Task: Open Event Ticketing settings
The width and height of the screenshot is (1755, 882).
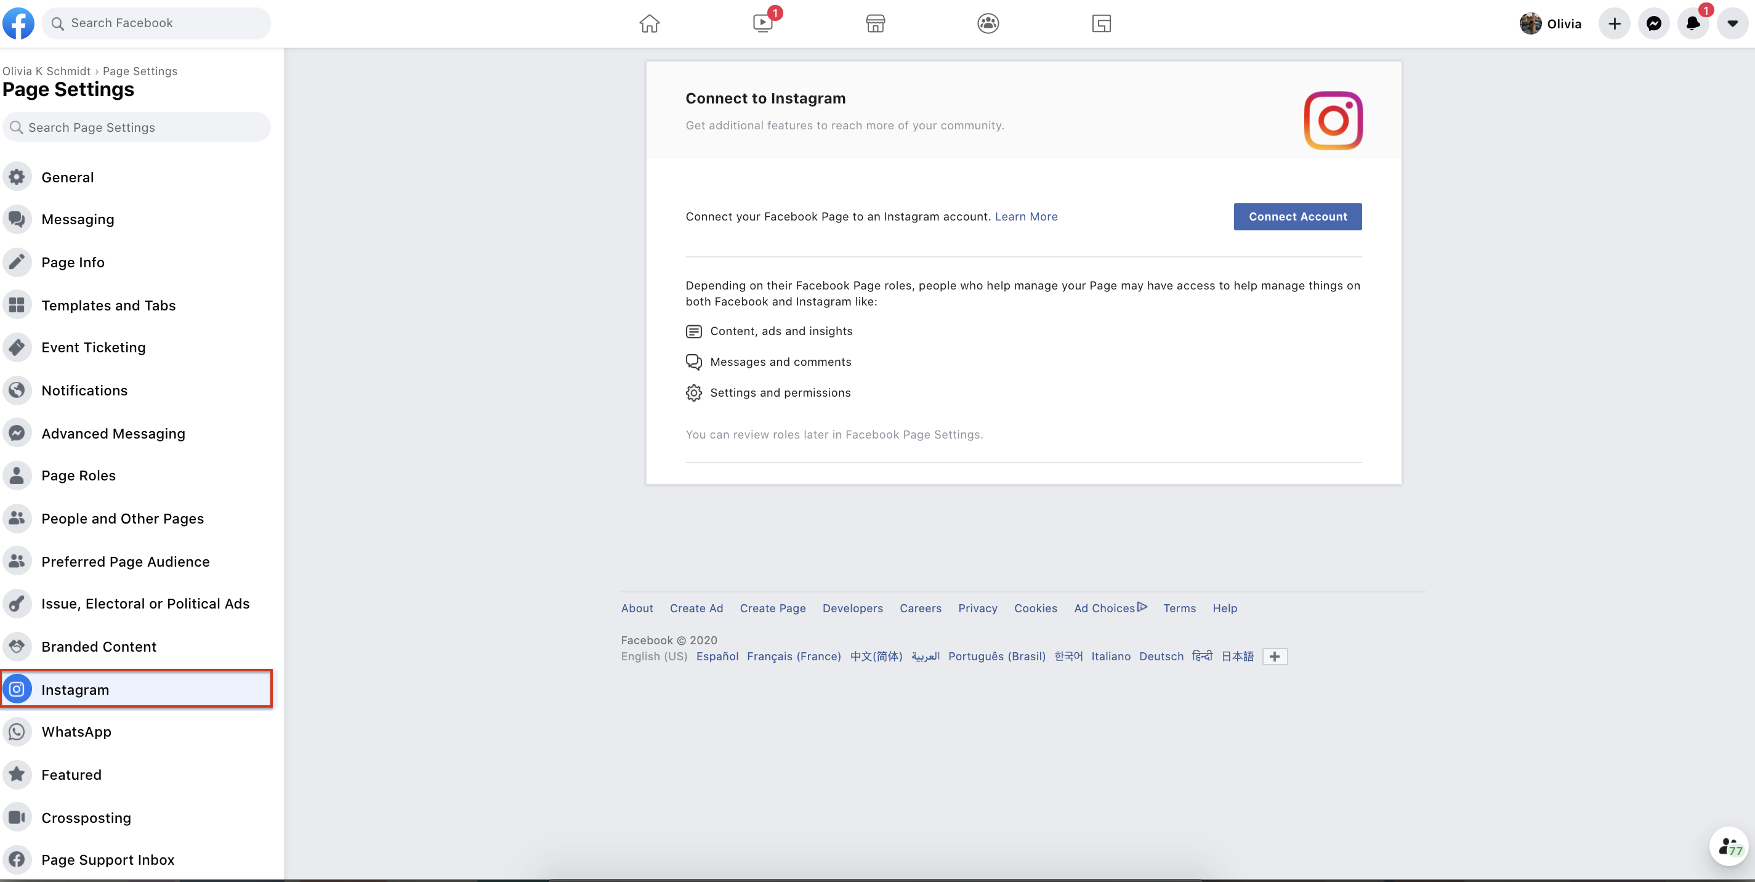Action: pyautogui.click(x=136, y=347)
